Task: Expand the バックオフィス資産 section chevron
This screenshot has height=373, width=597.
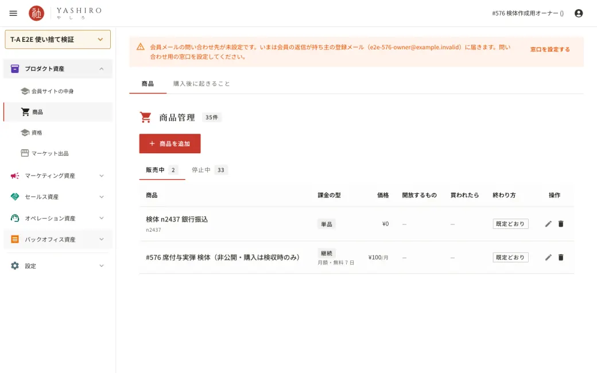Action: pos(101,239)
